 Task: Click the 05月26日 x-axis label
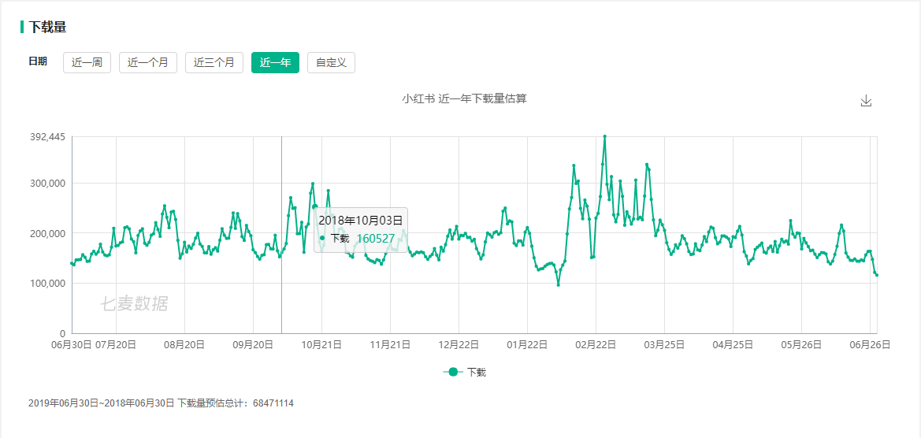coord(801,345)
